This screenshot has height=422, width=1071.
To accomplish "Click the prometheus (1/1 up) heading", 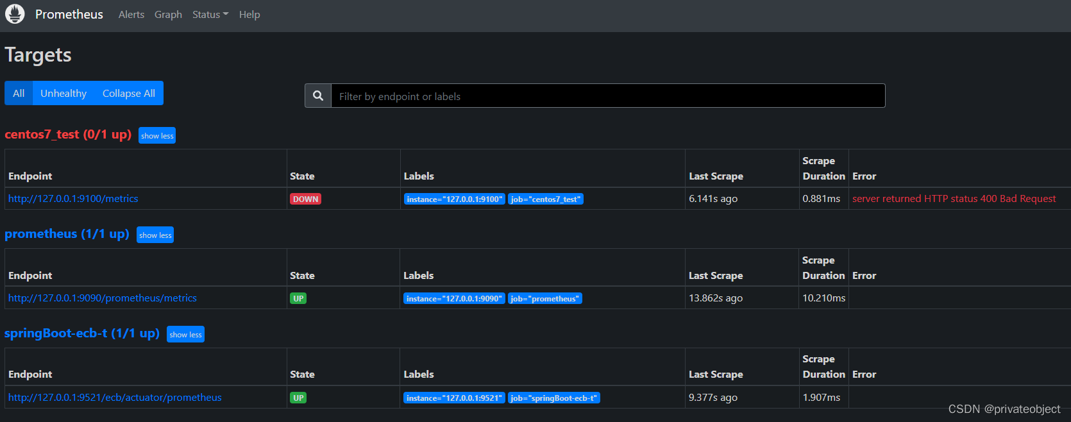I will click(67, 233).
